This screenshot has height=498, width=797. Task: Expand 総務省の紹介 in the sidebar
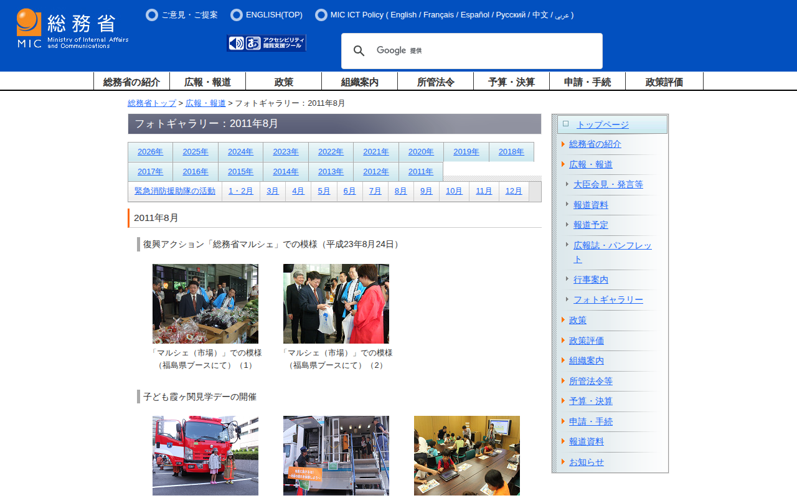[x=595, y=144]
